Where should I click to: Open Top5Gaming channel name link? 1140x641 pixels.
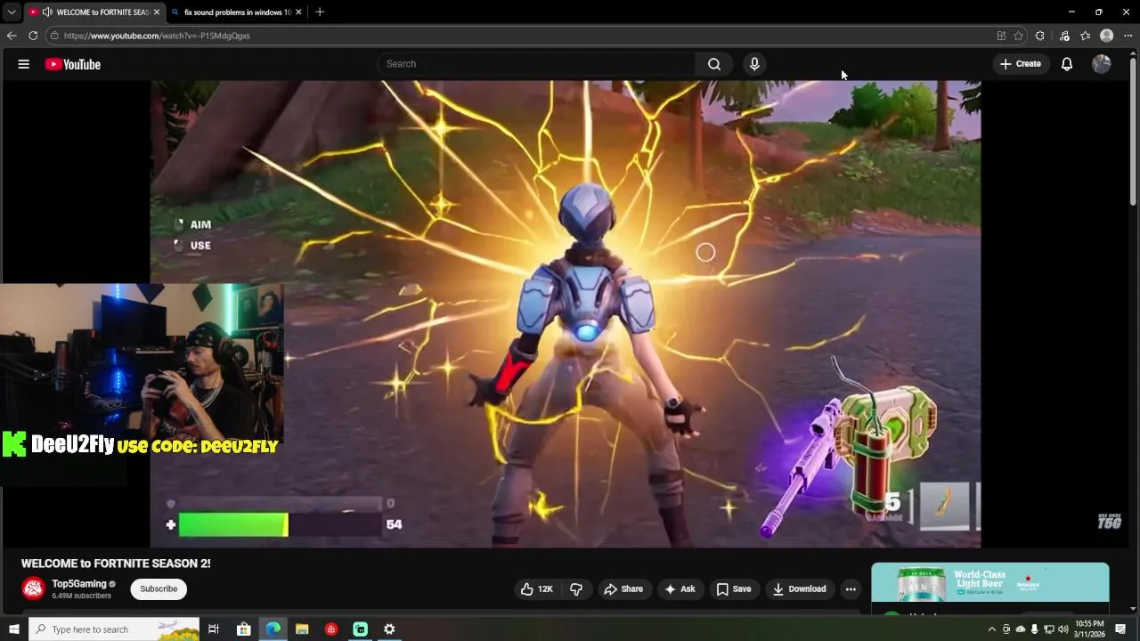coord(78,584)
